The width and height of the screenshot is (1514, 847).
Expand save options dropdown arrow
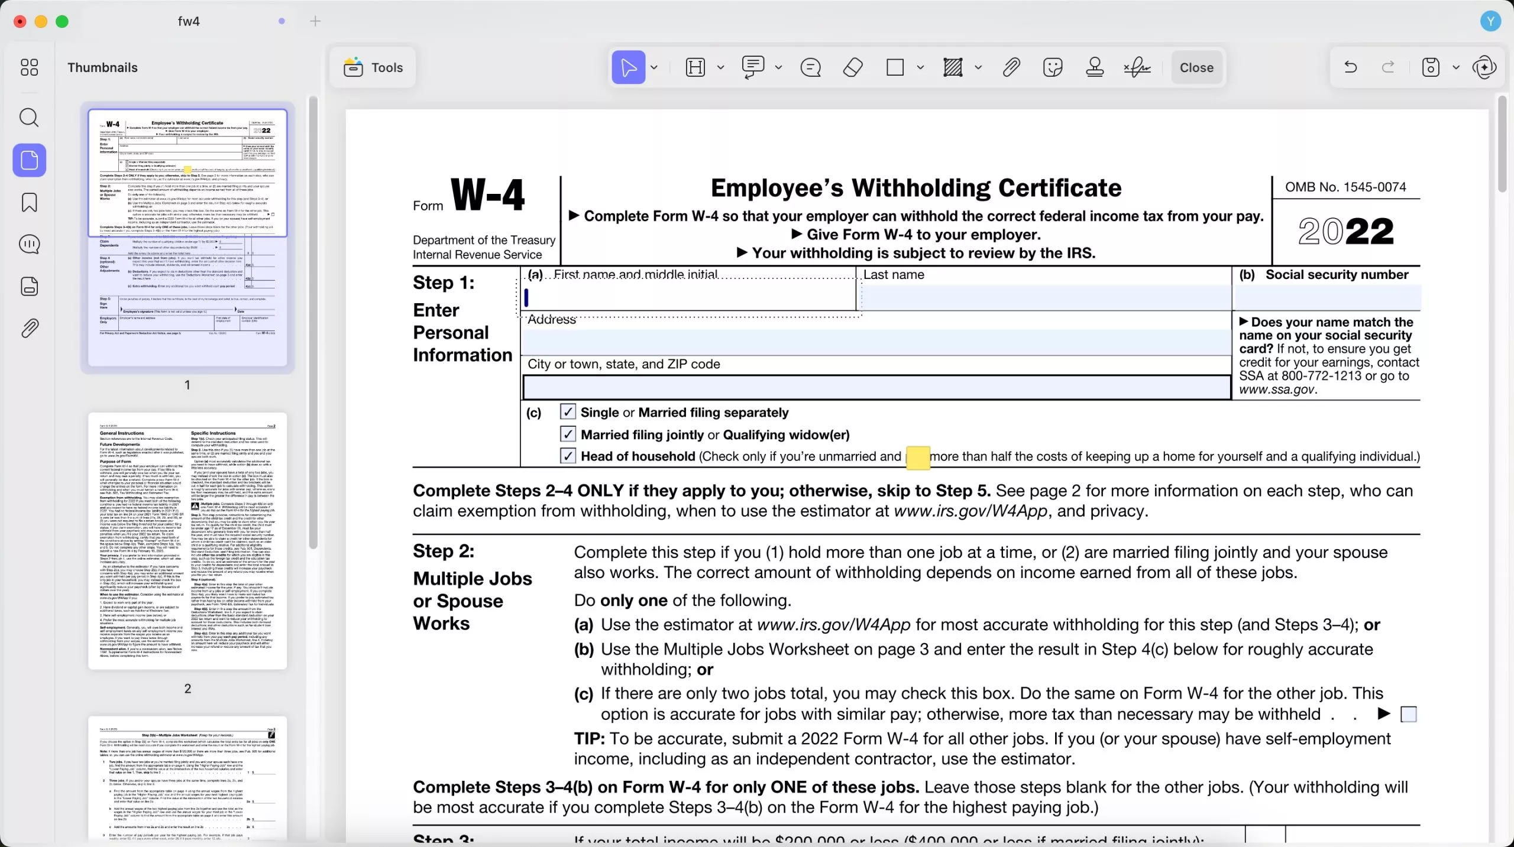click(x=1456, y=67)
